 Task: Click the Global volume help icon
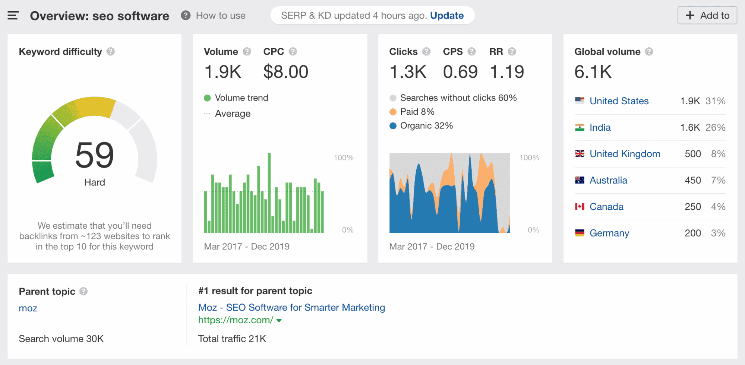tap(649, 52)
